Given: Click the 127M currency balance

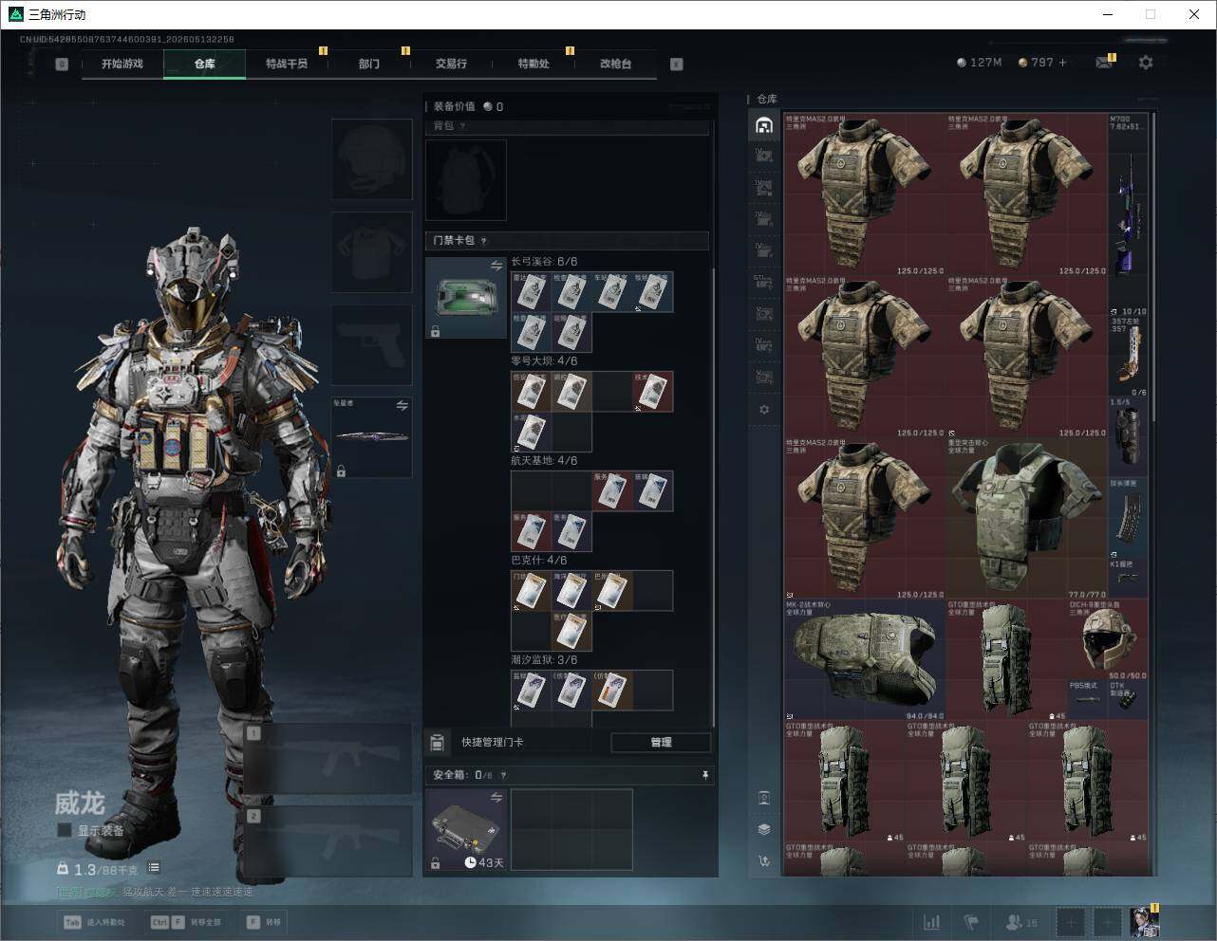Looking at the screenshot, I should pos(979,63).
